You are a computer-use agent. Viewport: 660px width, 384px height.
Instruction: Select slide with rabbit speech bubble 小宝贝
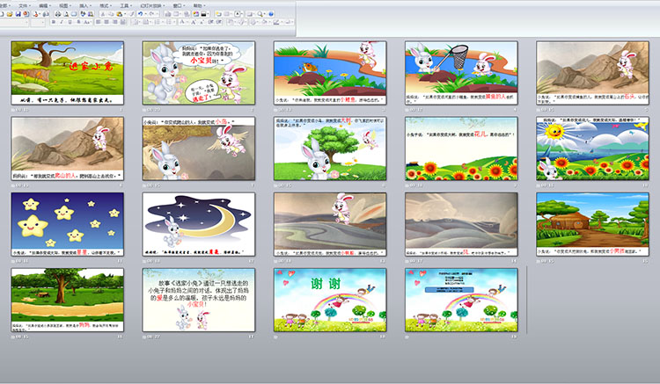199,73
